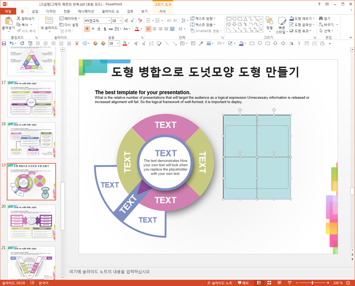This screenshot has height=286, width=355.
Task: Increase font size in the ribbon font group
Action: (126, 21)
